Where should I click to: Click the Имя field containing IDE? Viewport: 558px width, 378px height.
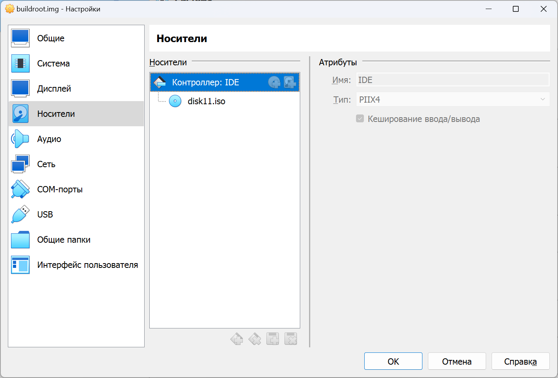453,80
